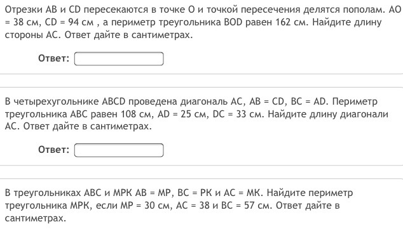Click the value "AD = 25 см"
Screen dimensions: 403x229
tap(182, 114)
